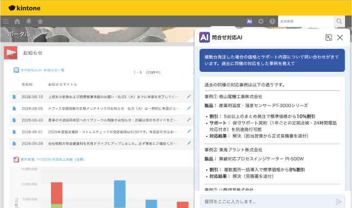
Task: Click the お知らせ megaphone icon
Action: 11,53
